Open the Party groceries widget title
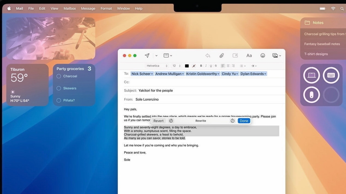 click(70, 69)
